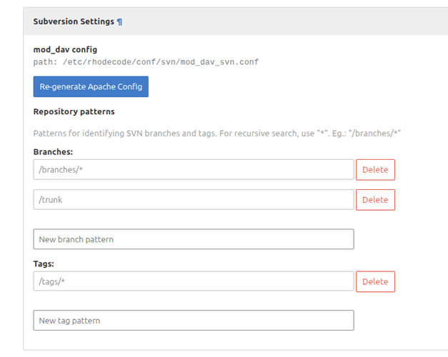Click into the /trunk pattern field

coord(193,199)
